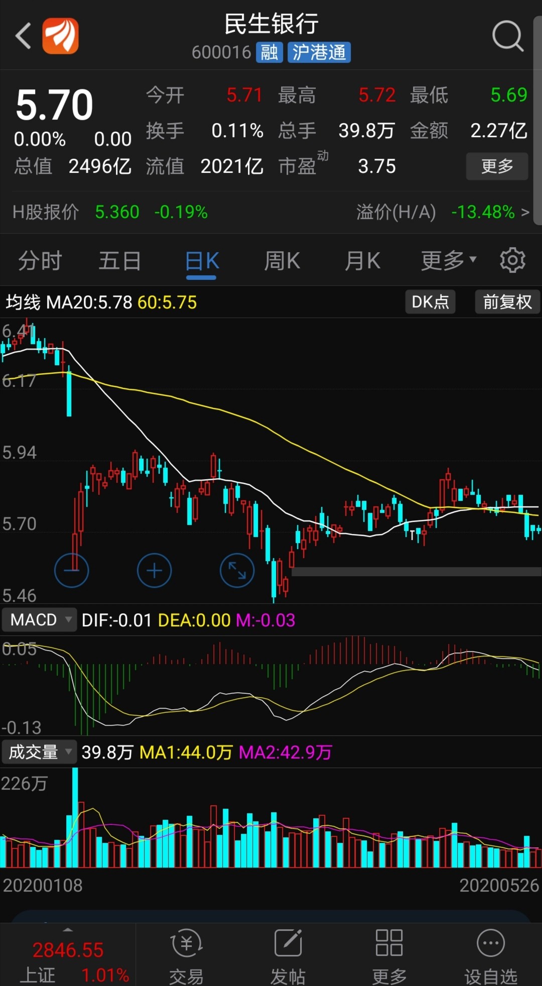Tap the tallest volume bar near 226万
Viewport: 542px width, 986px height.
(75, 818)
